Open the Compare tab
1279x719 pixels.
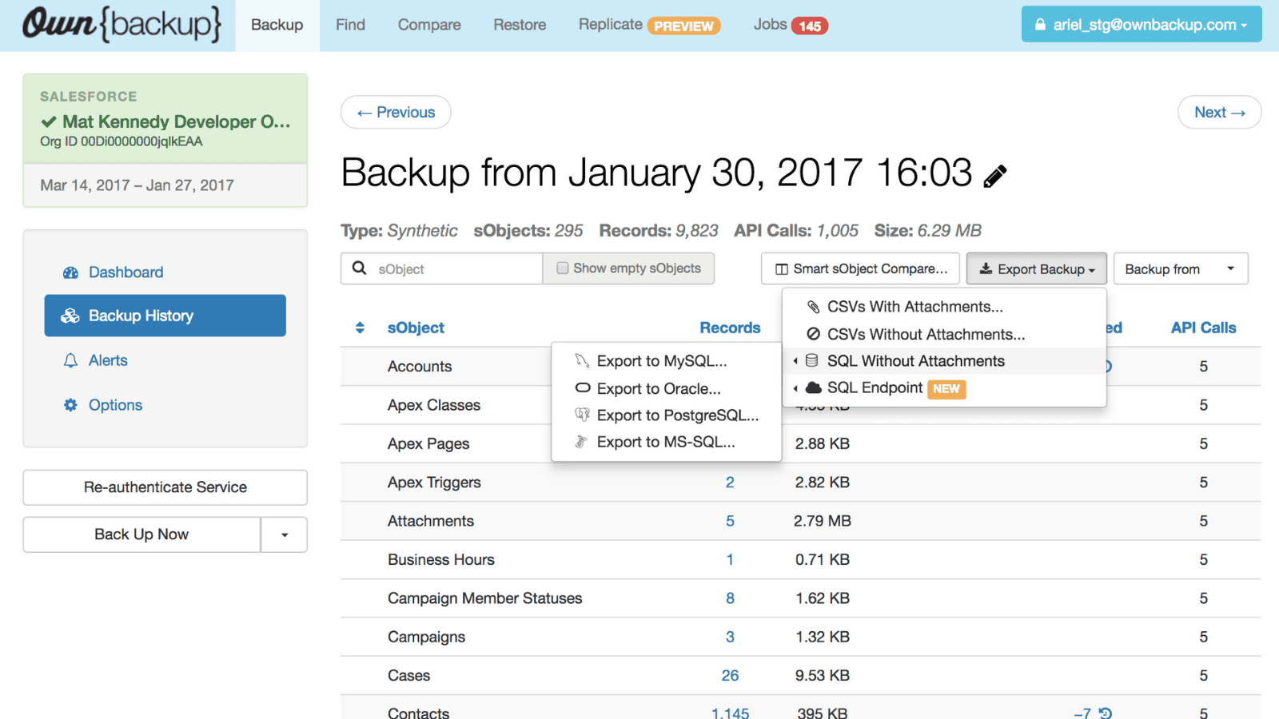[x=429, y=25]
